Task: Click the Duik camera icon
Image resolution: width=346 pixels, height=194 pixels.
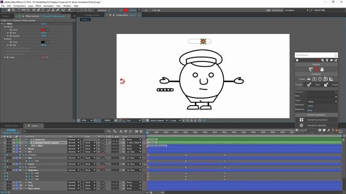Action: pos(331,60)
